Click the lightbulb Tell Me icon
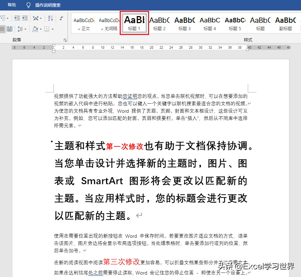The height and width of the screenshot is (277, 301). (x=28, y=5)
